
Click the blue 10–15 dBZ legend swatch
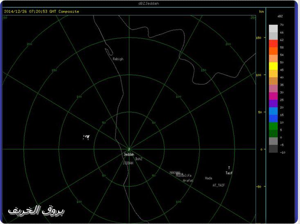click(x=273, y=119)
